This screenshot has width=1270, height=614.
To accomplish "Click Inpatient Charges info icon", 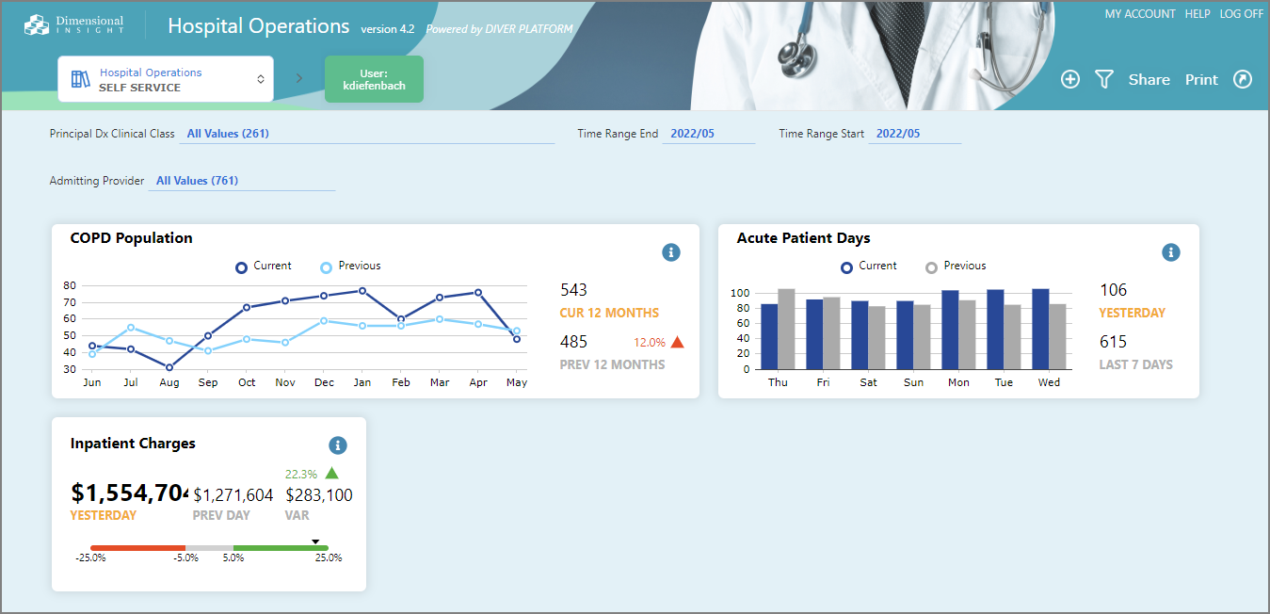I will [338, 445].
